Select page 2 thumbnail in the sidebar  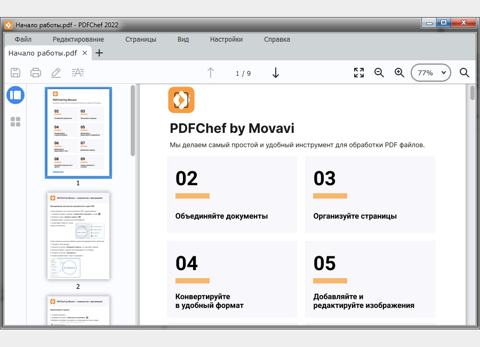pyautogui.click(x=78, y=236)
